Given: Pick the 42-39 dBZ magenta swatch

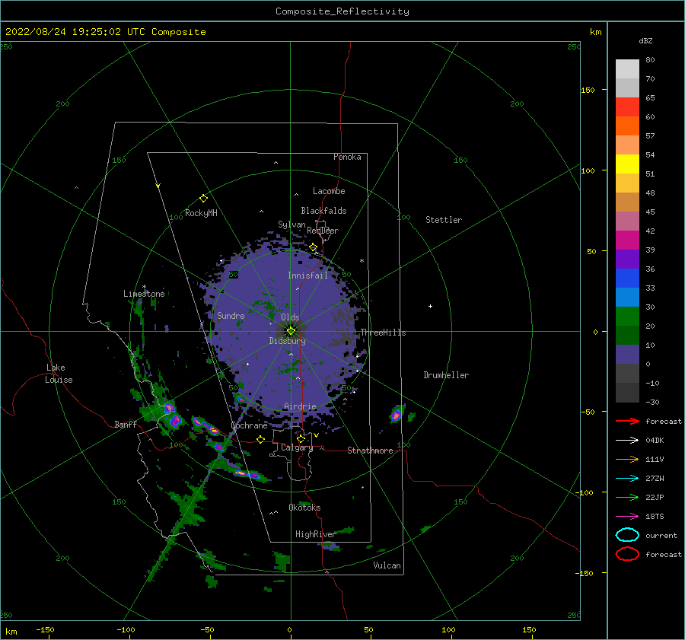Looking at the screenshot, I should click(627, 240).
